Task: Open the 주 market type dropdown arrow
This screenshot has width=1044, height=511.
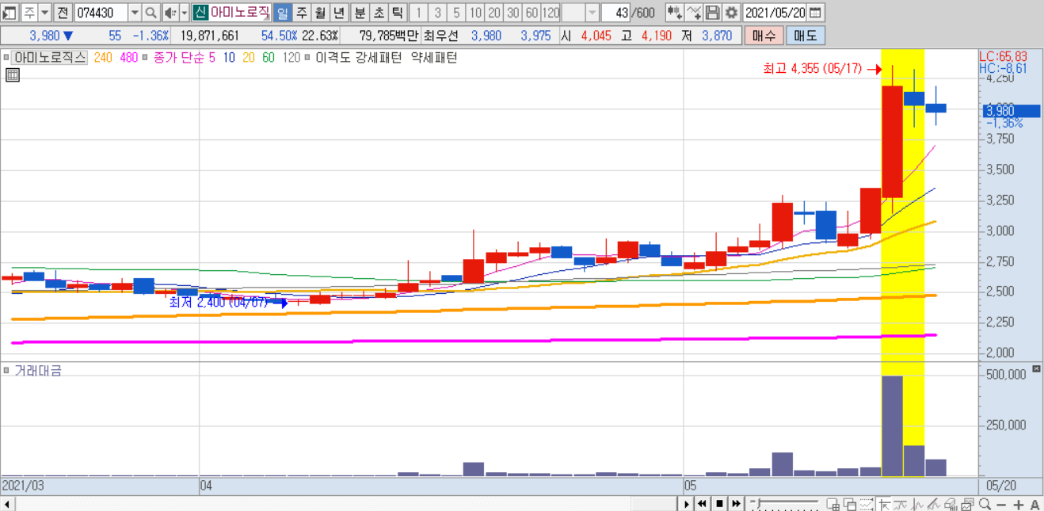Action: (44, 13)
